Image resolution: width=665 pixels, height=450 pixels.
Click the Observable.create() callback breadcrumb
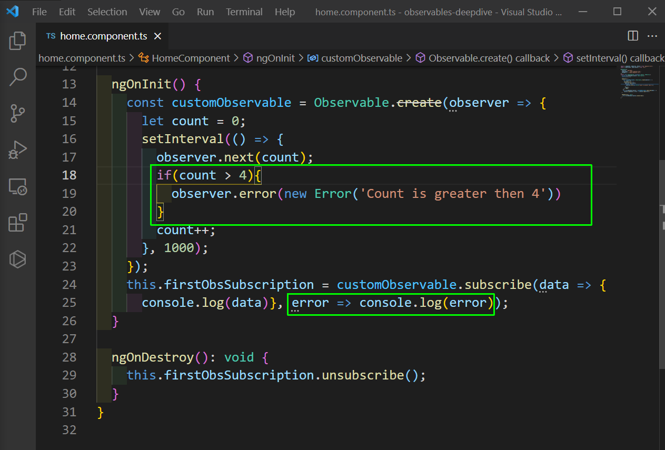483,58
